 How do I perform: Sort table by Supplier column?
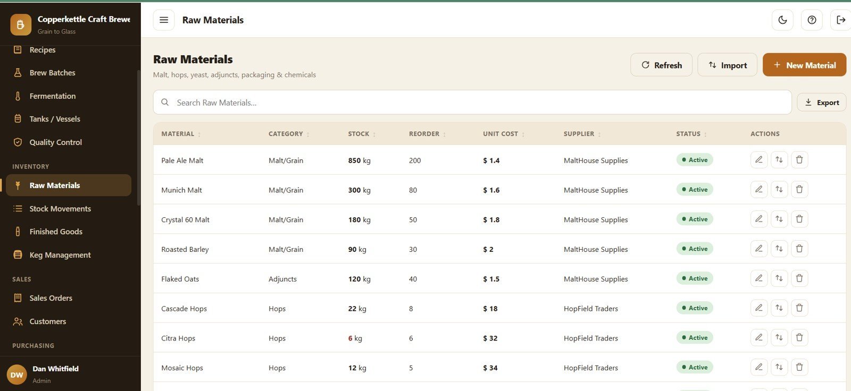582,134
